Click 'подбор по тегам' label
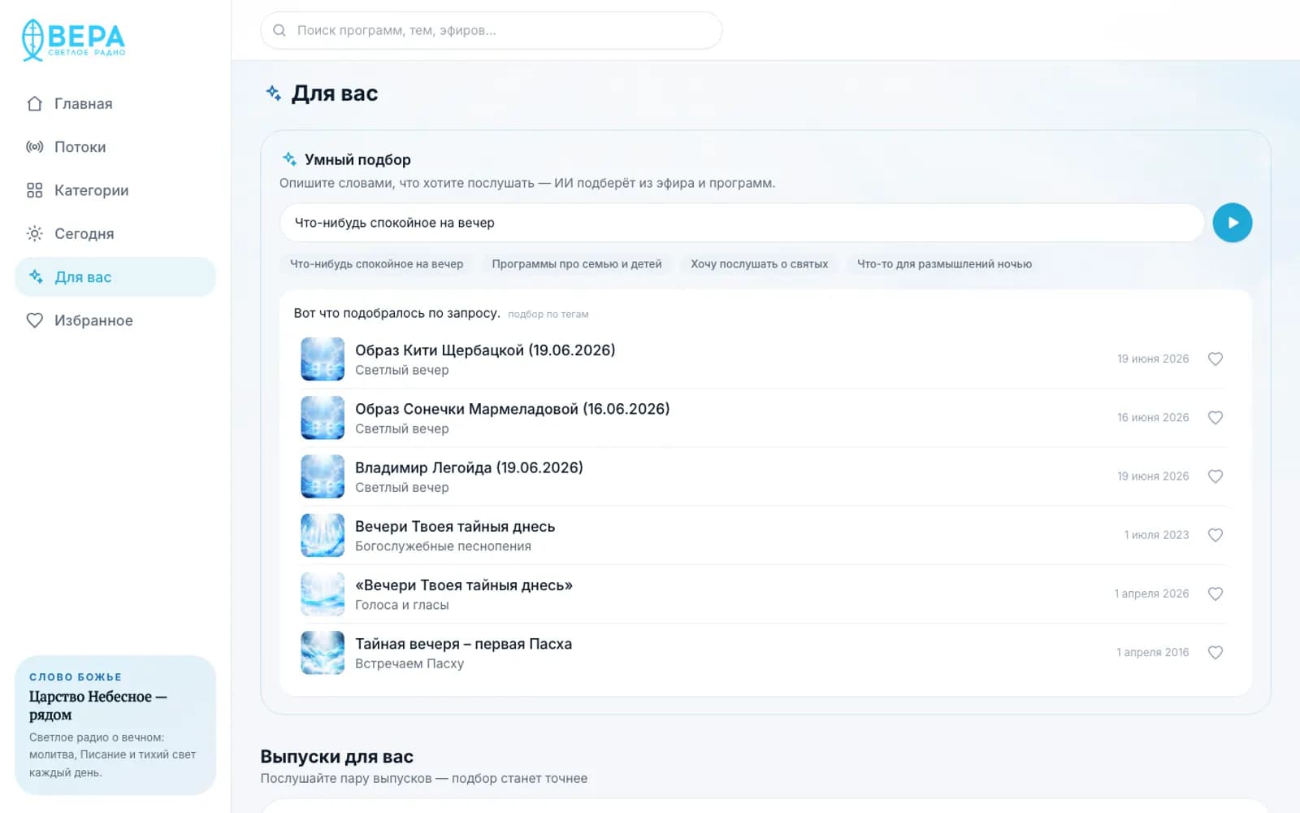The image size is (1300, 813). pyautogui.click(x=548, y=314)
